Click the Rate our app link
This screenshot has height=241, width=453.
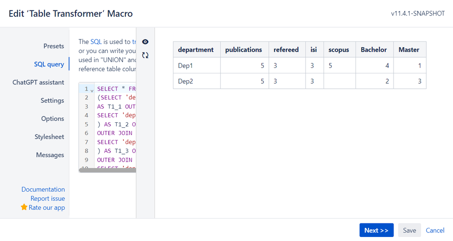point(47,207)
